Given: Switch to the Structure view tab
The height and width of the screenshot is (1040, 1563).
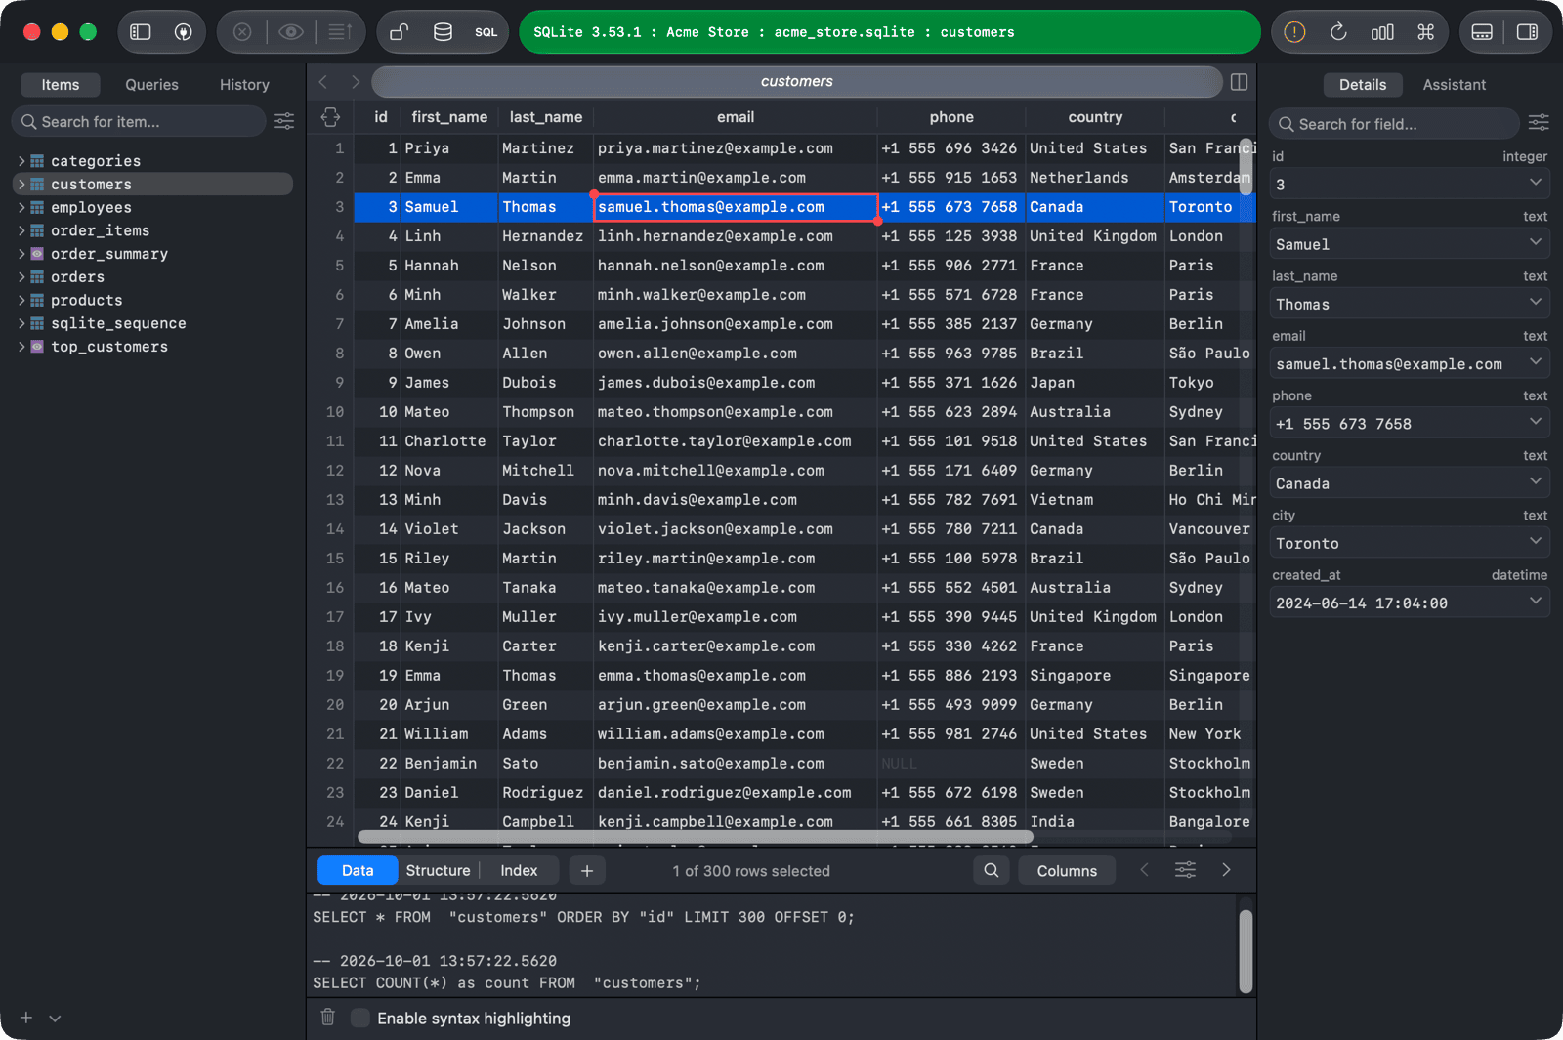Looking at the screenshot, I should tap(438, 870).
